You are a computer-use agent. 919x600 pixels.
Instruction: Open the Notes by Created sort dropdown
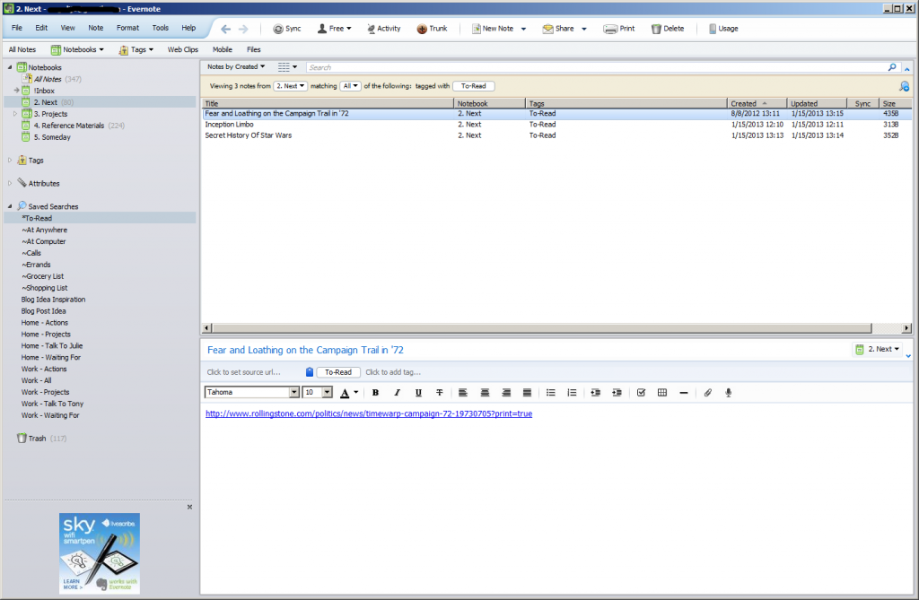click(x=236, y=66)
